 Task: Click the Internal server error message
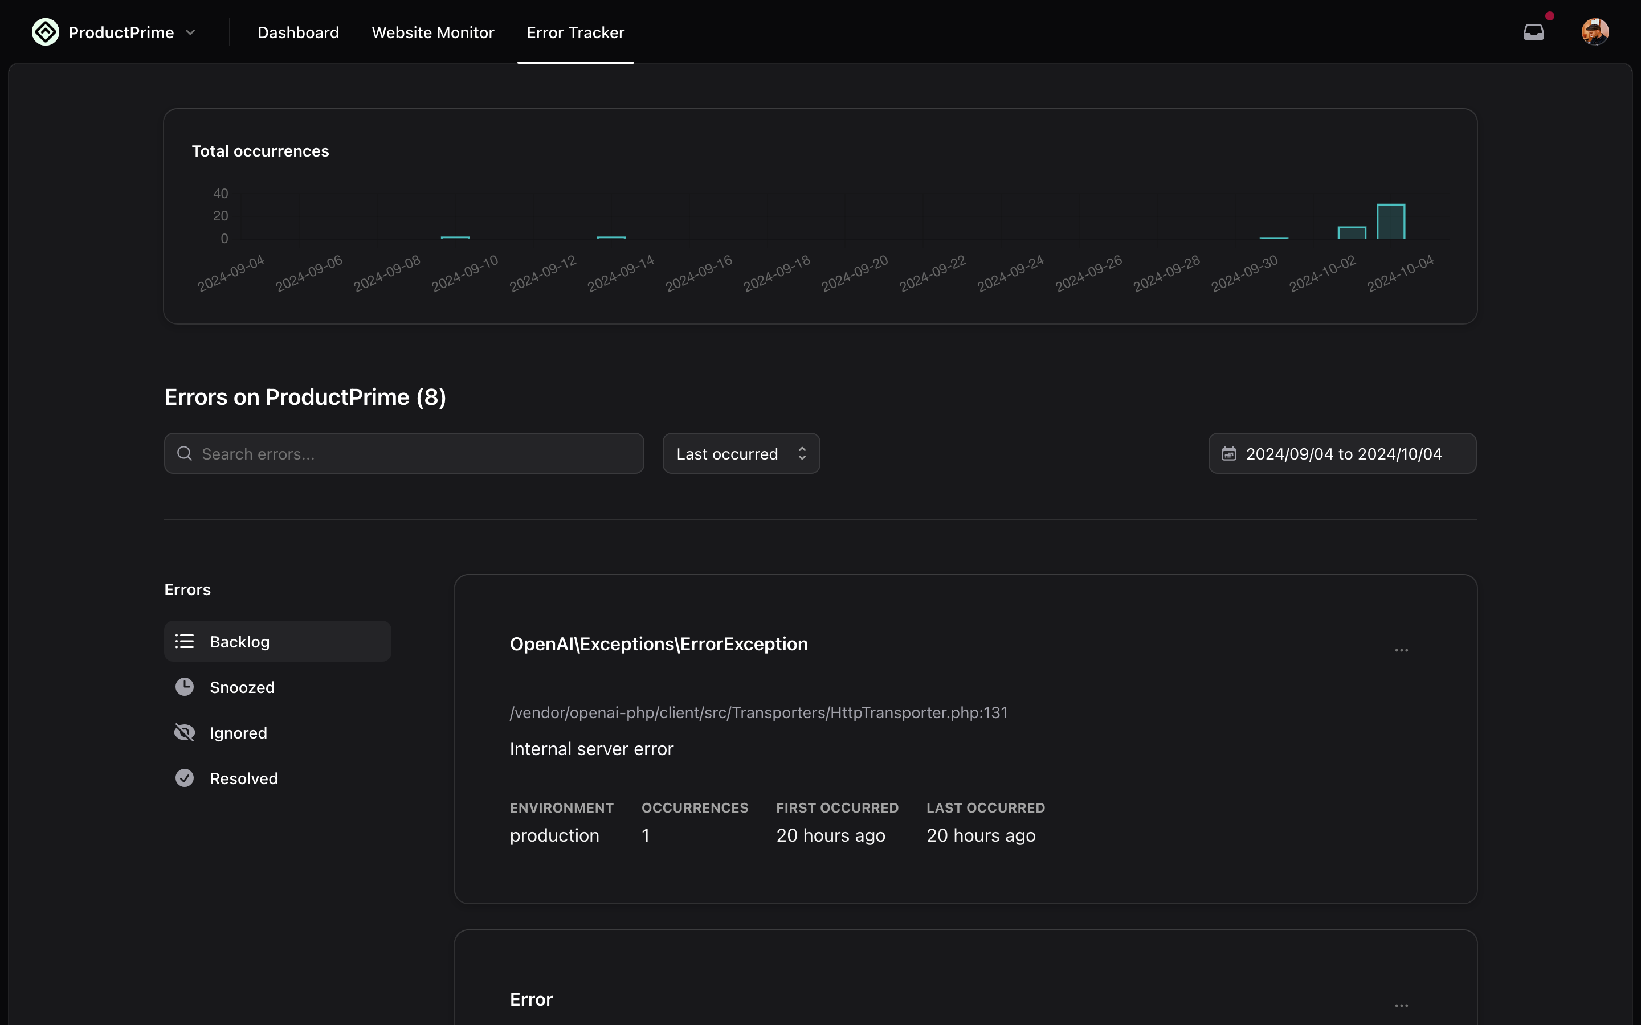click(x=591, y=749)
